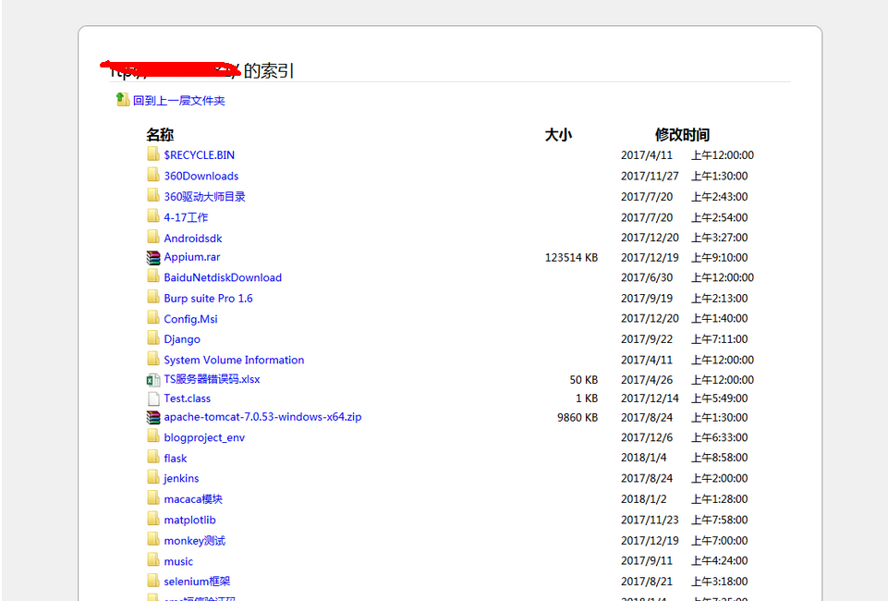Image resolution: width=888 pixels, height=601 pixels.
Task: Click the archive icon for apache-tomcat zip
Action: (x=152, y=418)
